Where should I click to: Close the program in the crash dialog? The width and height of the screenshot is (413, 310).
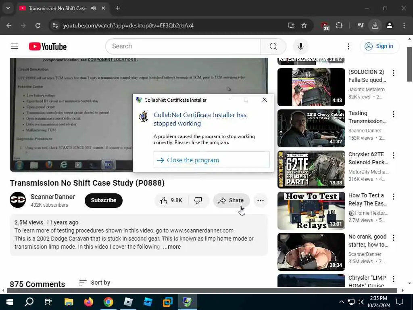point(211,160)
